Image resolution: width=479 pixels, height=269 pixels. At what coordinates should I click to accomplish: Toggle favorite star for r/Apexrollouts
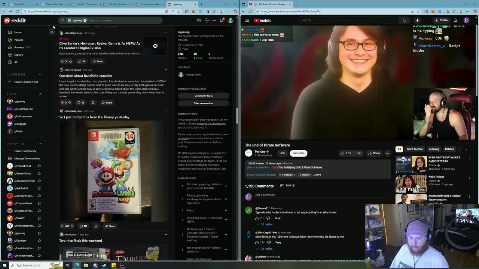click(x=39, y=173)
